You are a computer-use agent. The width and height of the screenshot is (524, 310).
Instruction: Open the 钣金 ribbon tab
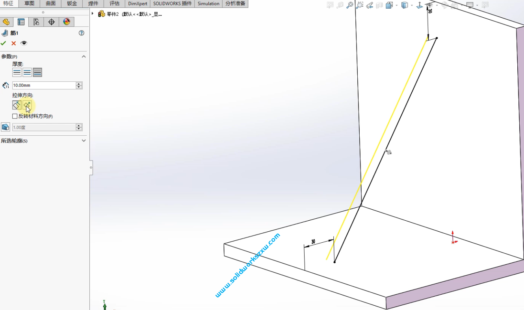pos(72,4)
